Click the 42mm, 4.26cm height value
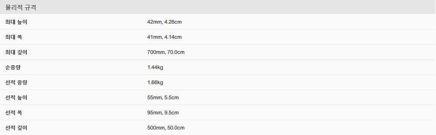The width and height of the screenshot is (436, 135). 164,22
